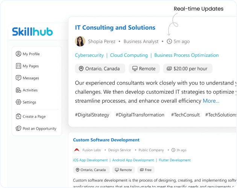Click the Skillhub logo

[32, 32]
